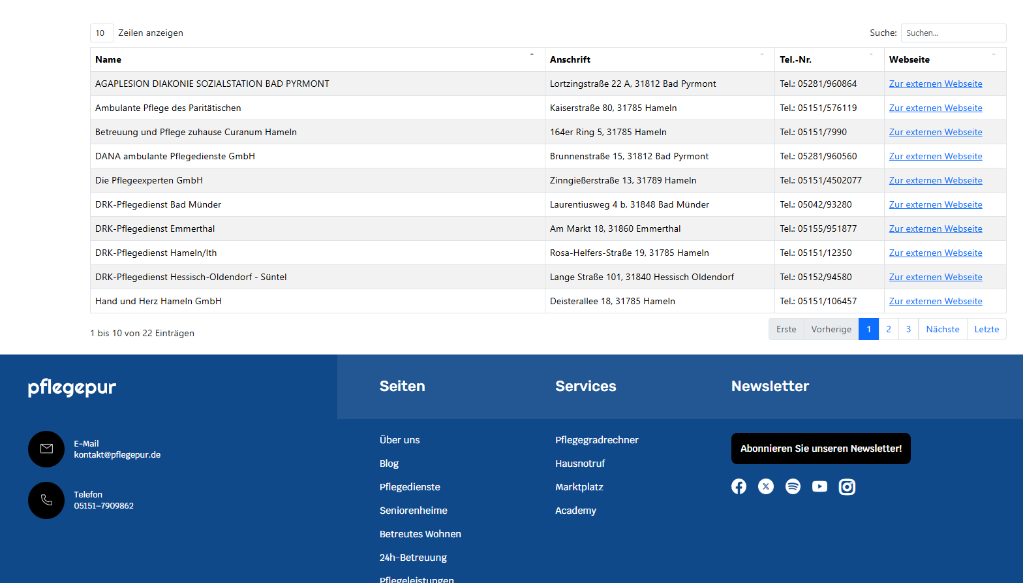The width and height of the screenshot is (1023, 583).
Task: Select phone cell Tel.: 05152/94580
Action: [x=829, y=277]
